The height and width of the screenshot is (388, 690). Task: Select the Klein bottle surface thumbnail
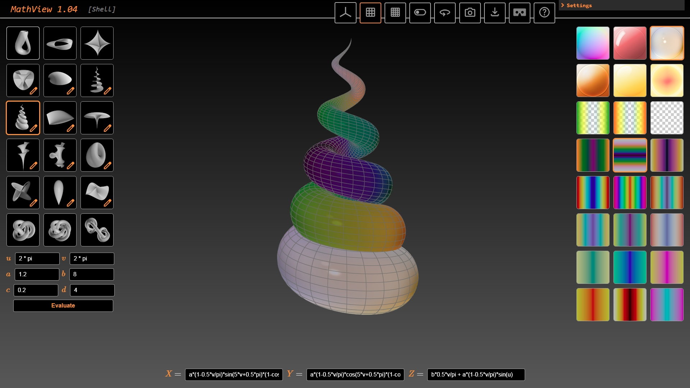click(x=23, y=43)
